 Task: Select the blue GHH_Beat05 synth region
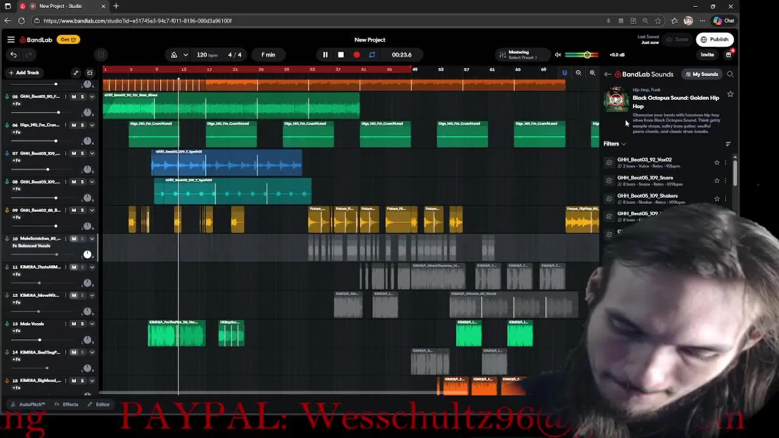(x=226, y=162)
